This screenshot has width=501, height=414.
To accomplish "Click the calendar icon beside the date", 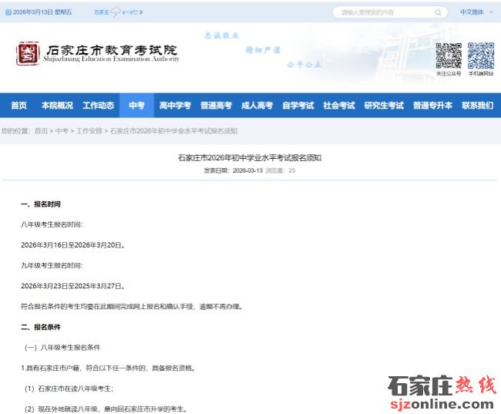I will pyautogui.click(x=8, y=12).
